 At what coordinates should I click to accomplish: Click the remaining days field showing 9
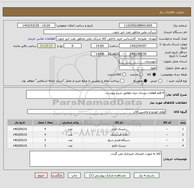73,46
